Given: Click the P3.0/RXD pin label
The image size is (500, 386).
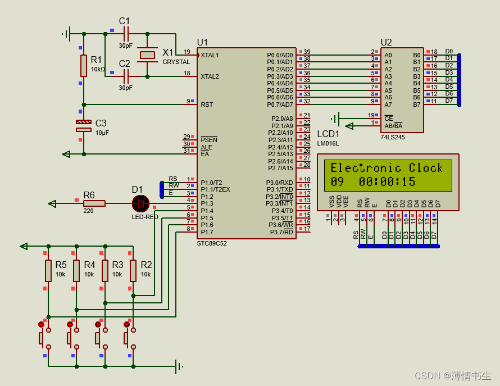Looking at the screenshot, I should pos(279,183).
